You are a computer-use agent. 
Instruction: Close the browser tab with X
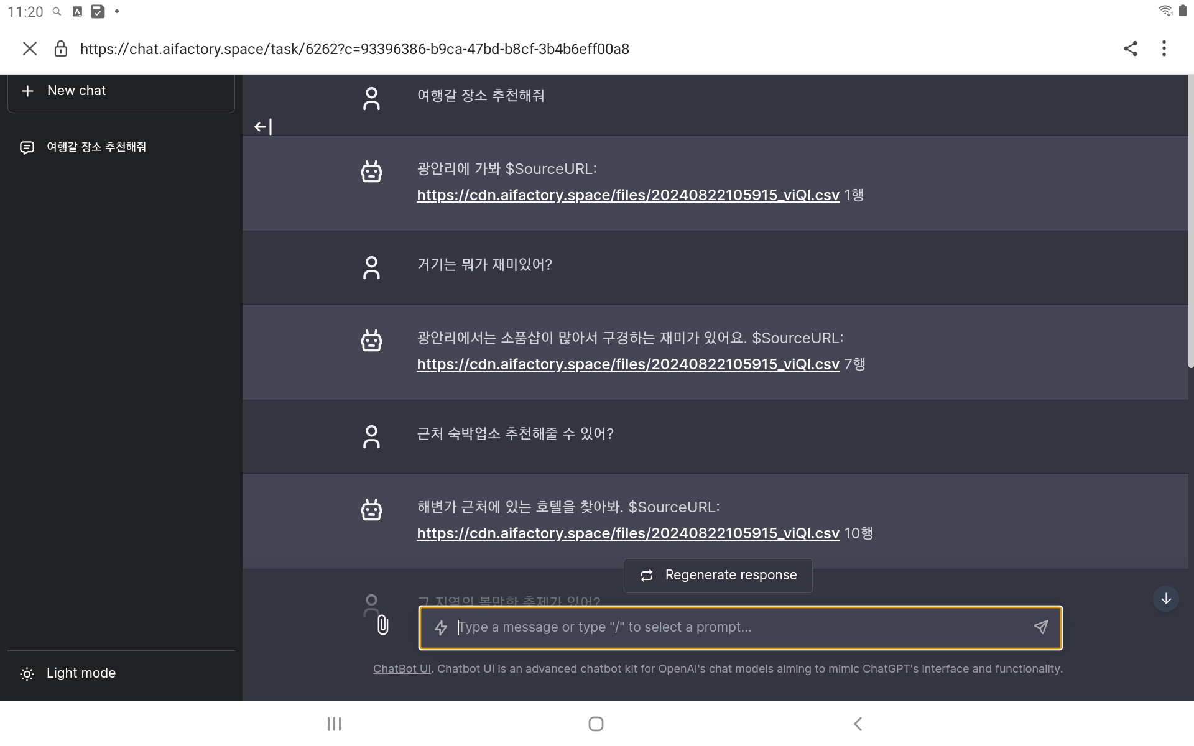pyautogui.click(x=29, y=48)
